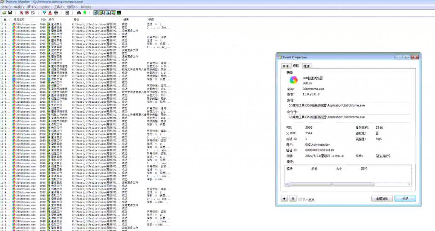Switch to the 进程 tab in Event Properties
Screen dimensions: 435x231
coord(296,66)
